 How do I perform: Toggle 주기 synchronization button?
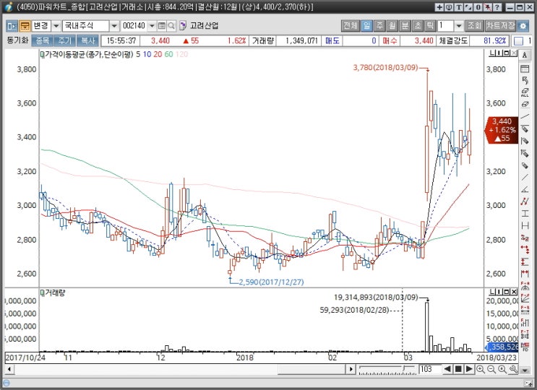coord(65,40)
